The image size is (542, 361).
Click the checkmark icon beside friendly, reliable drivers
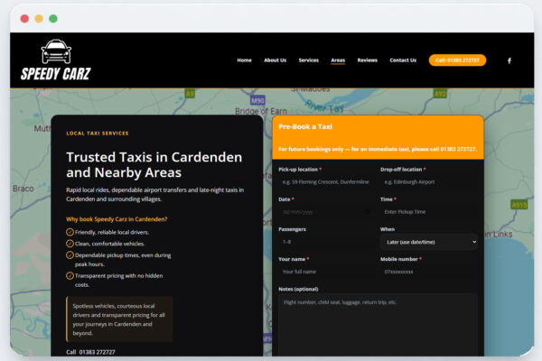[x=70, y=232]
